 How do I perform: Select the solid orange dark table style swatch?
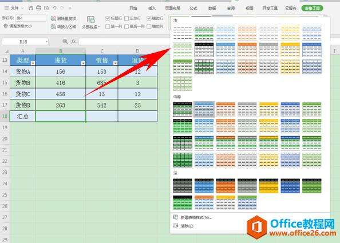pos(226,186)
